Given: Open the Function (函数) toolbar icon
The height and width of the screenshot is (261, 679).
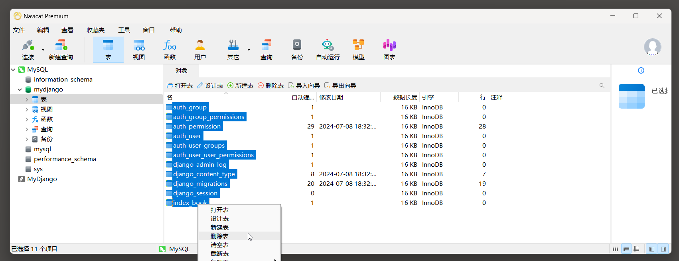Looking at the screenshot, I should 170,49.
